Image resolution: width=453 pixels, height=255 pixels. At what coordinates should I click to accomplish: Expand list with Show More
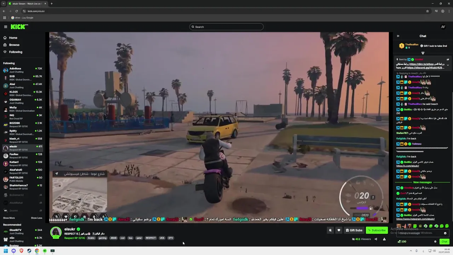click(x=9, y=218)
